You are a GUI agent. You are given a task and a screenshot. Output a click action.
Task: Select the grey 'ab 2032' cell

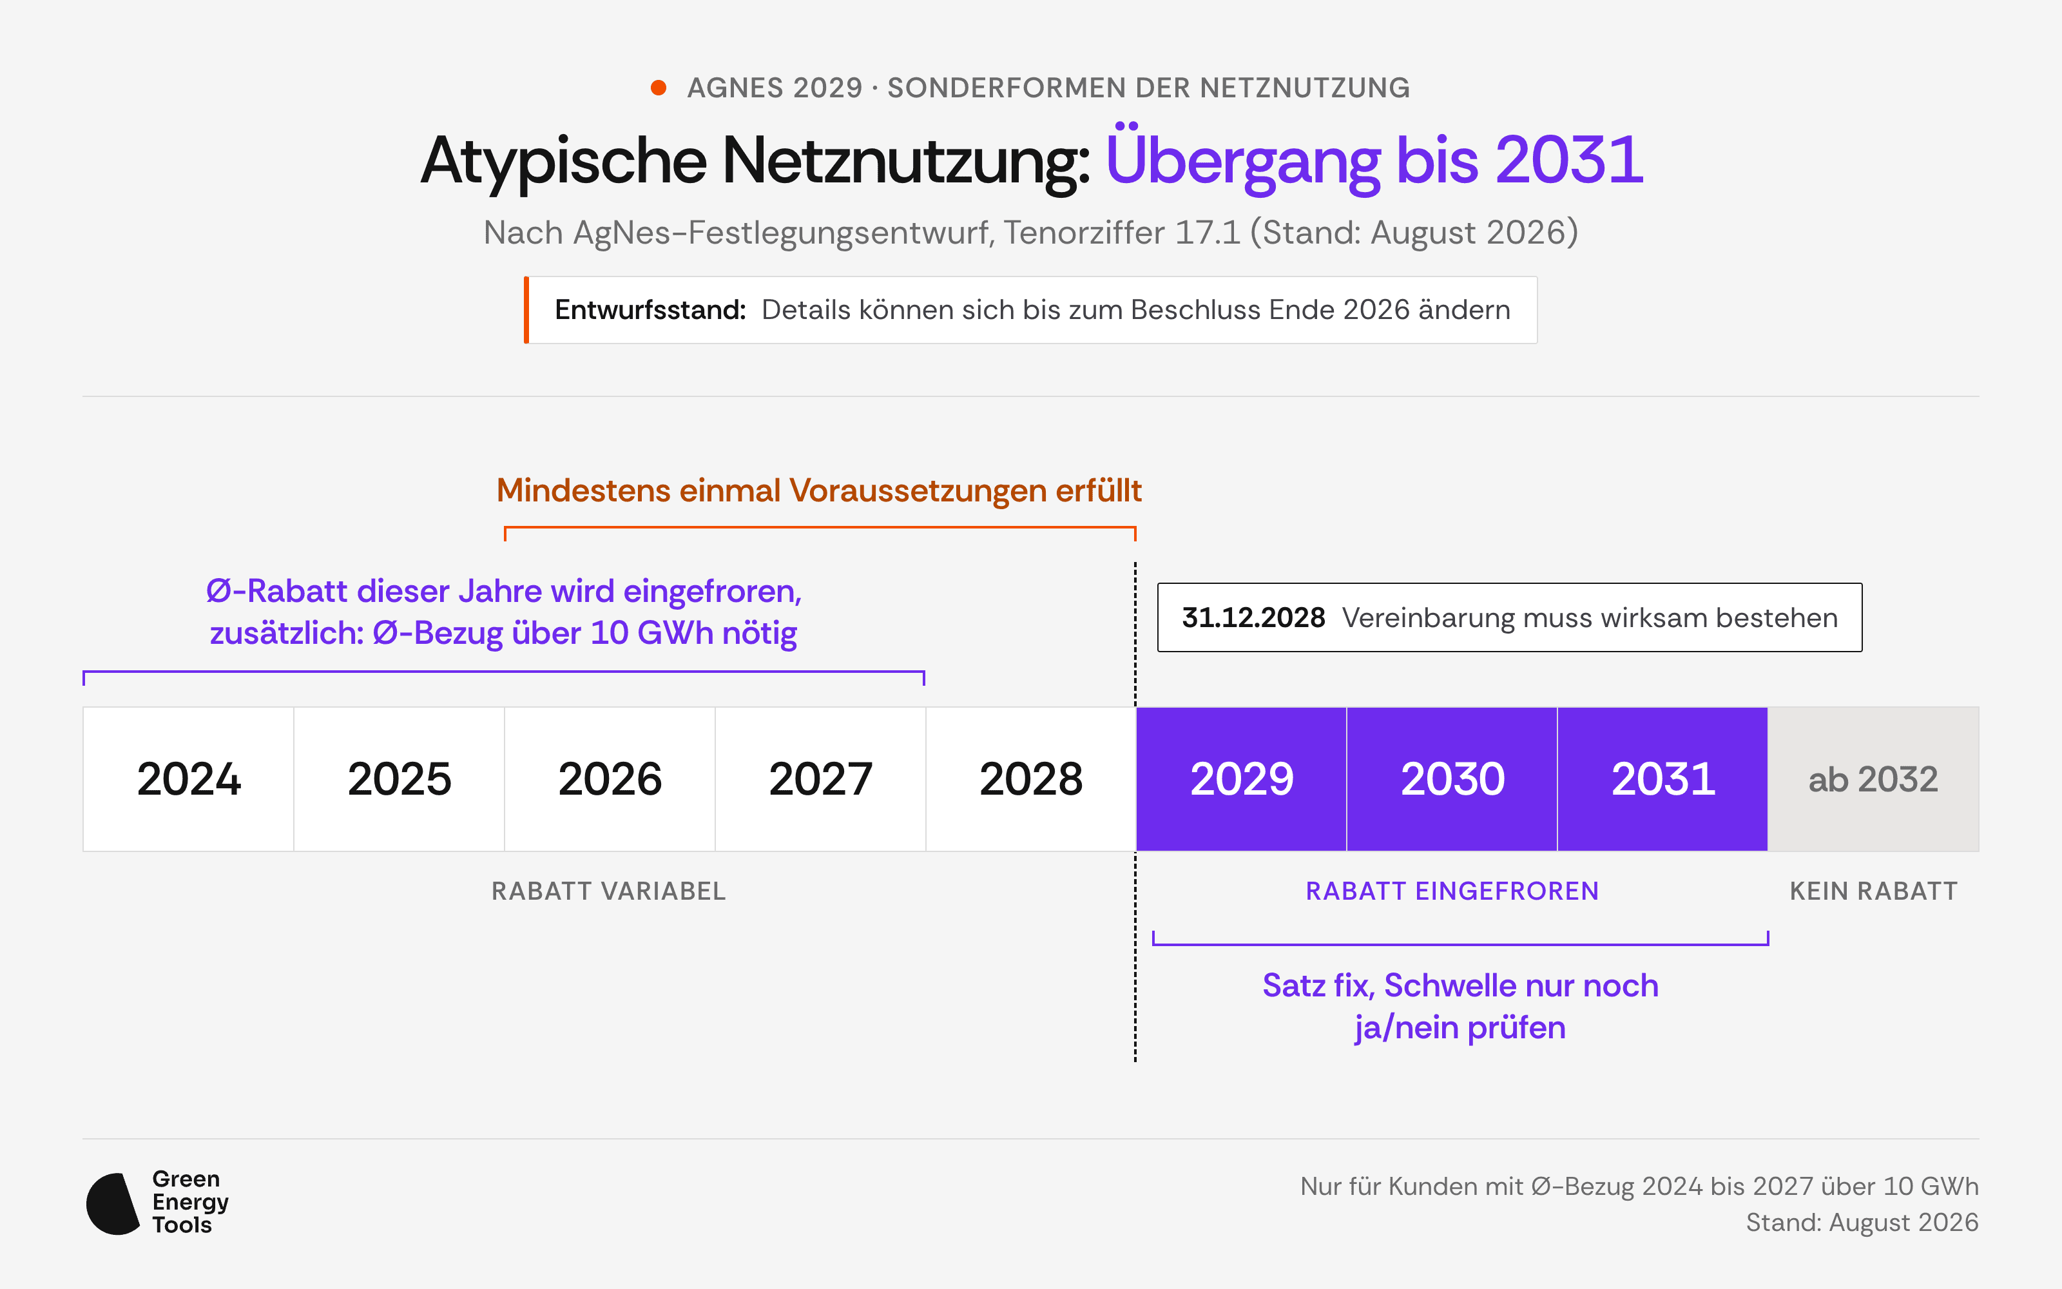coord(1873,779)
